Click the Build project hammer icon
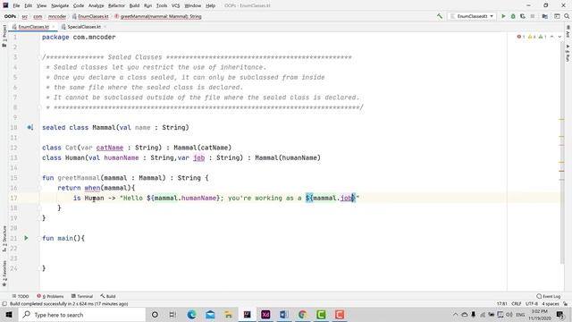The height and width of the screenshot is (322, 572). (x=440, y=16)
